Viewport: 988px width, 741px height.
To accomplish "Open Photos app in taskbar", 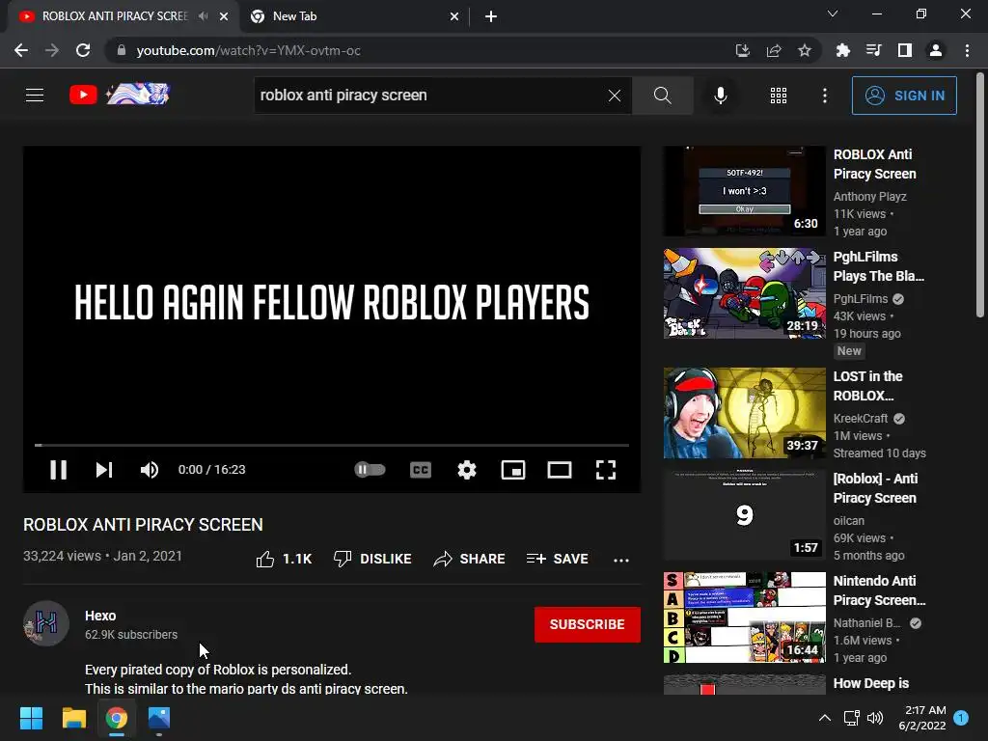I will pyautogui.click(x=159, y=718).
